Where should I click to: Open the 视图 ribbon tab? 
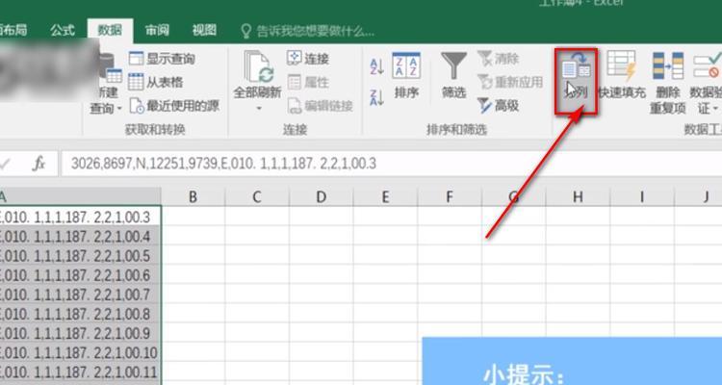coord(204,31)
